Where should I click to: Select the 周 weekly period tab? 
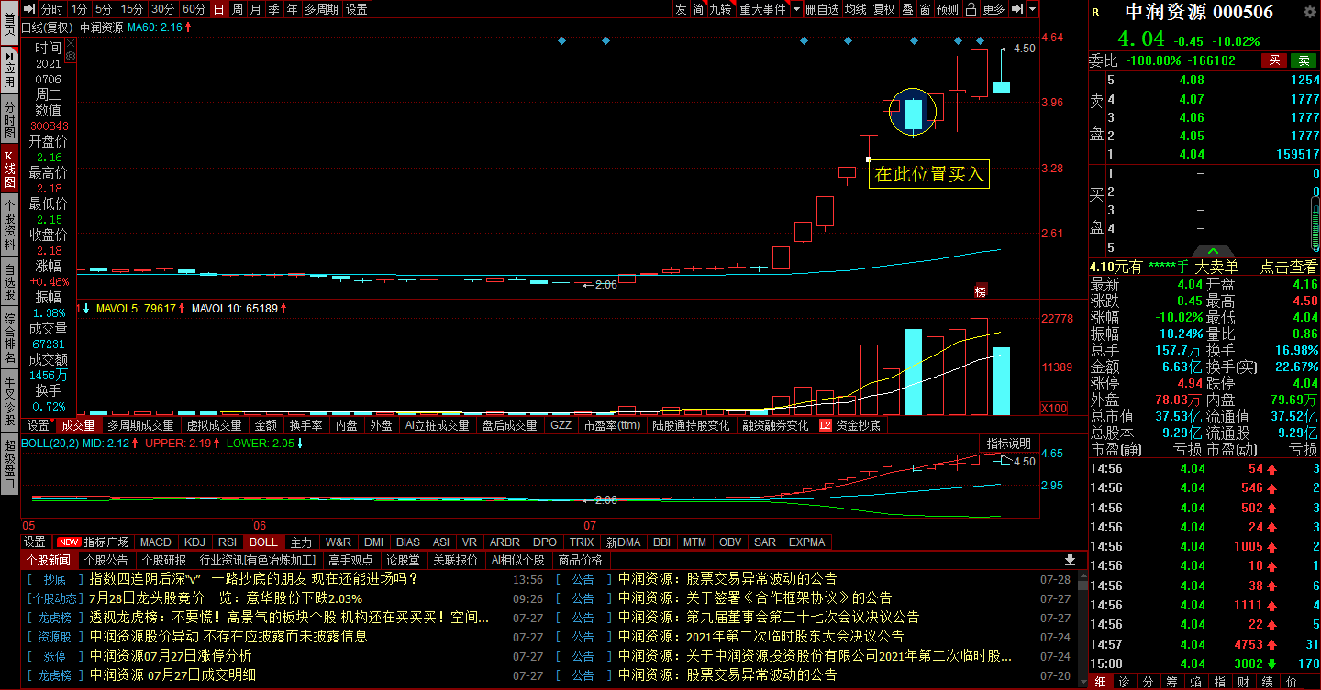pos(238,9)
